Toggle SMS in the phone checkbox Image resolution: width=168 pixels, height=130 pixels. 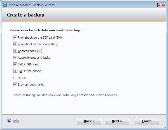(x=15, y=71)
